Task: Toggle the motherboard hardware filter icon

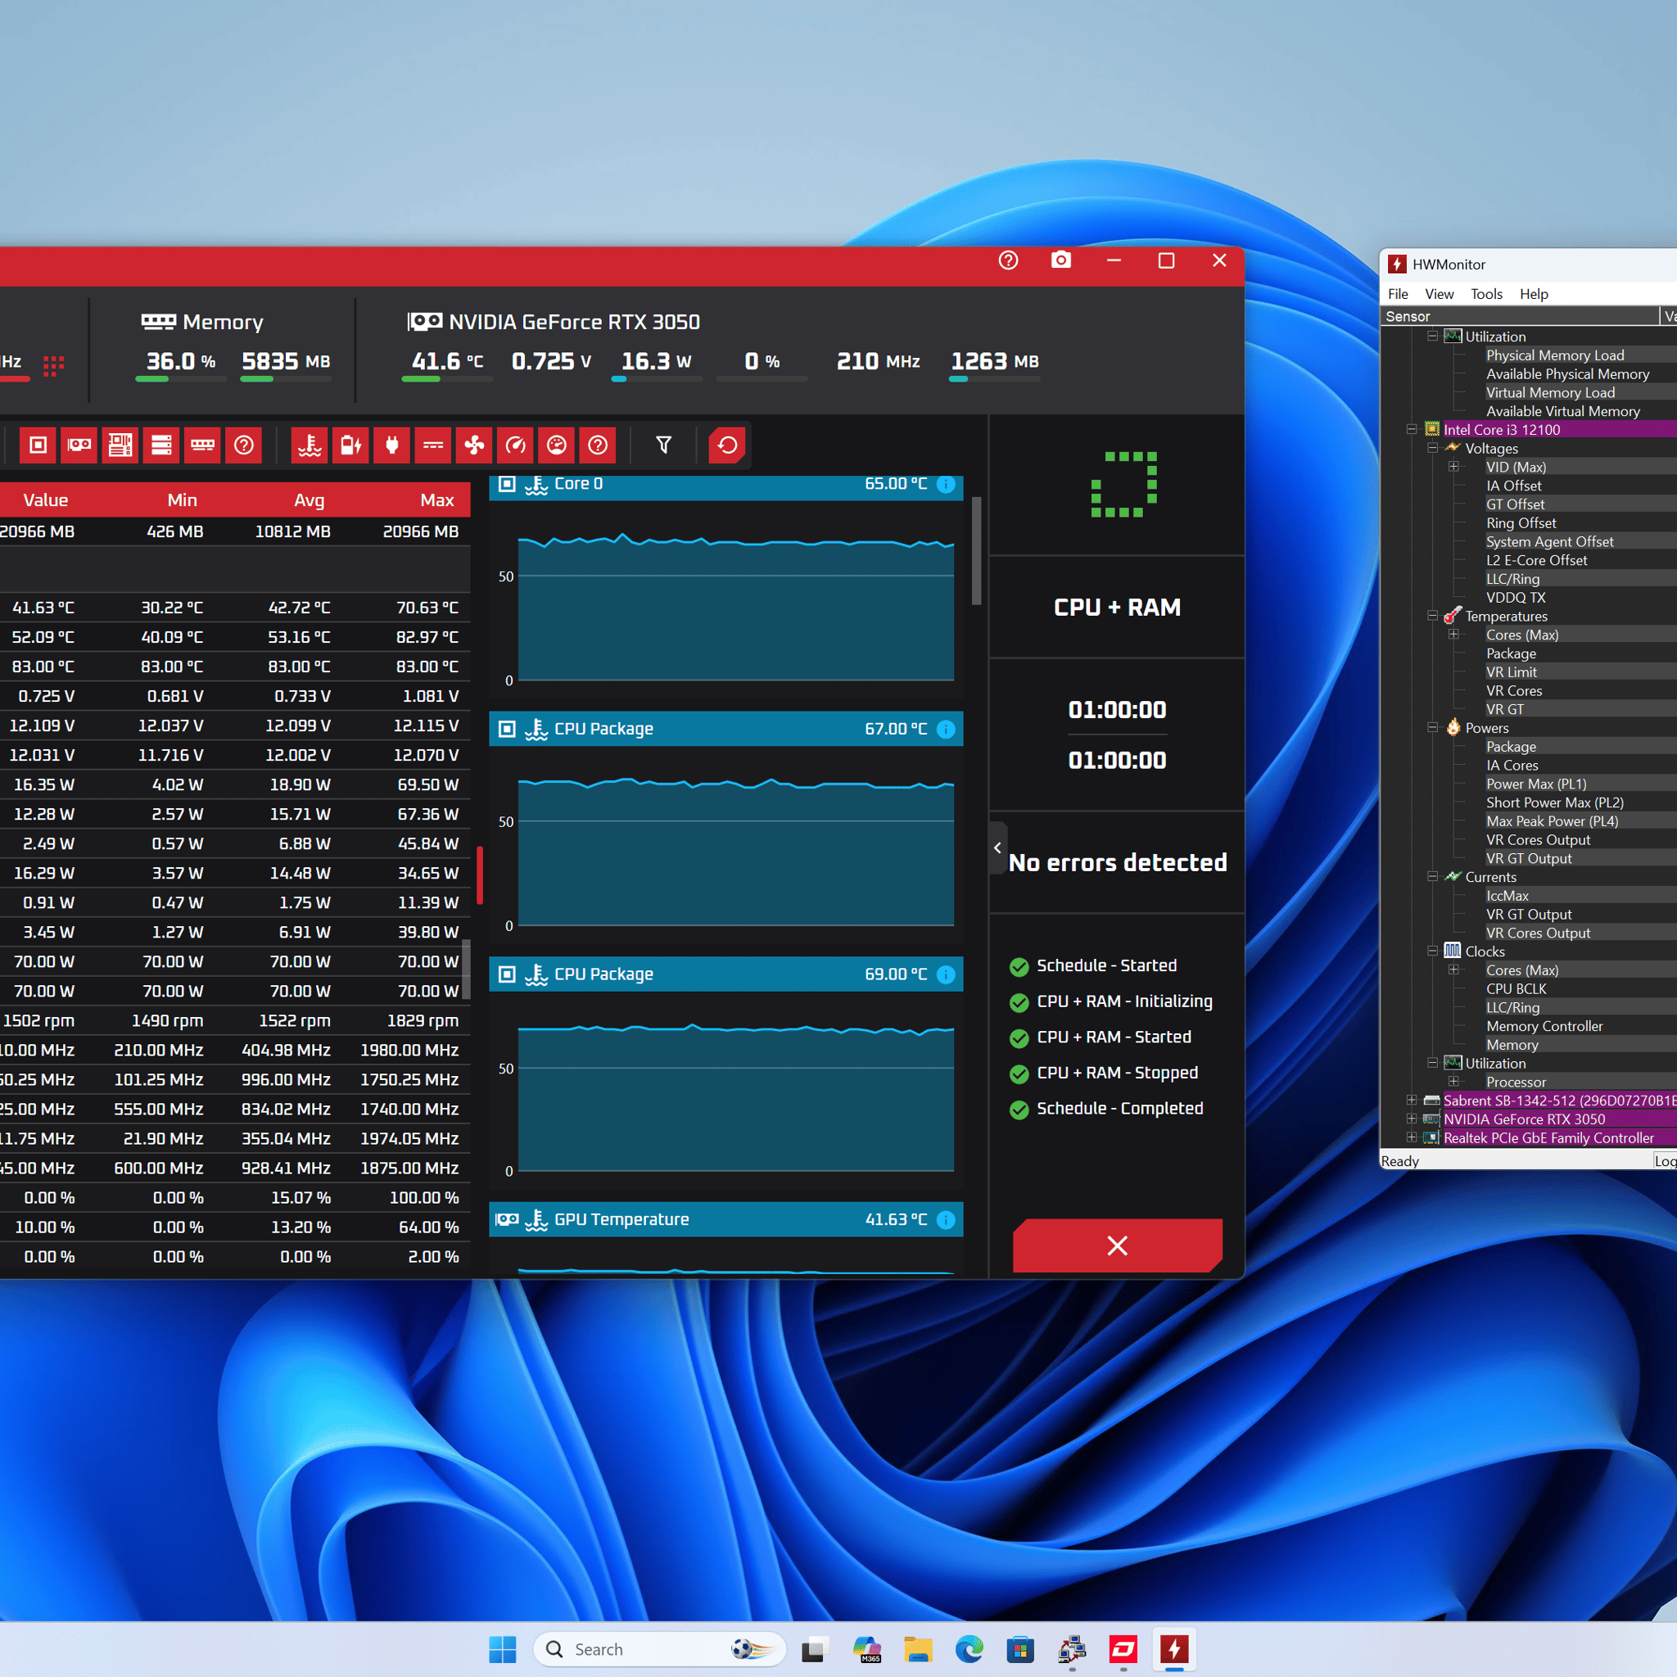Action: coord(120,445)
